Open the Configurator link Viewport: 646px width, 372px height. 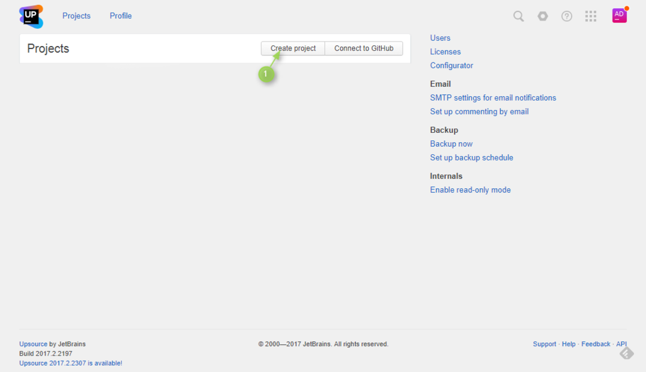click(452, 65)
